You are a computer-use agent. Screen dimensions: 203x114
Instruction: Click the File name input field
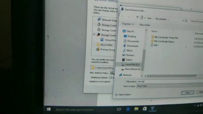coord(170,82)
